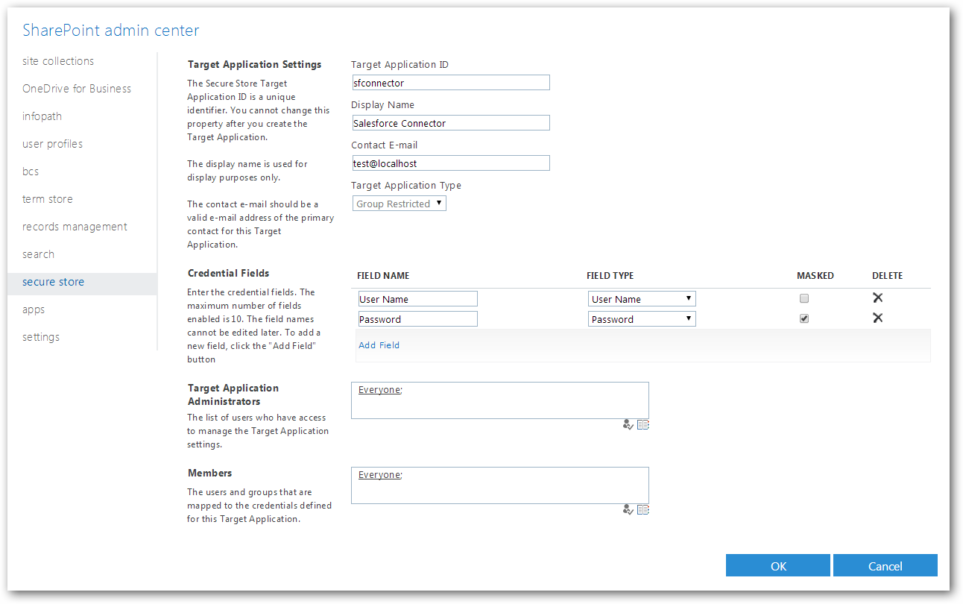
Task: Check names icon under Members box
Action: [x=628, y=510]
